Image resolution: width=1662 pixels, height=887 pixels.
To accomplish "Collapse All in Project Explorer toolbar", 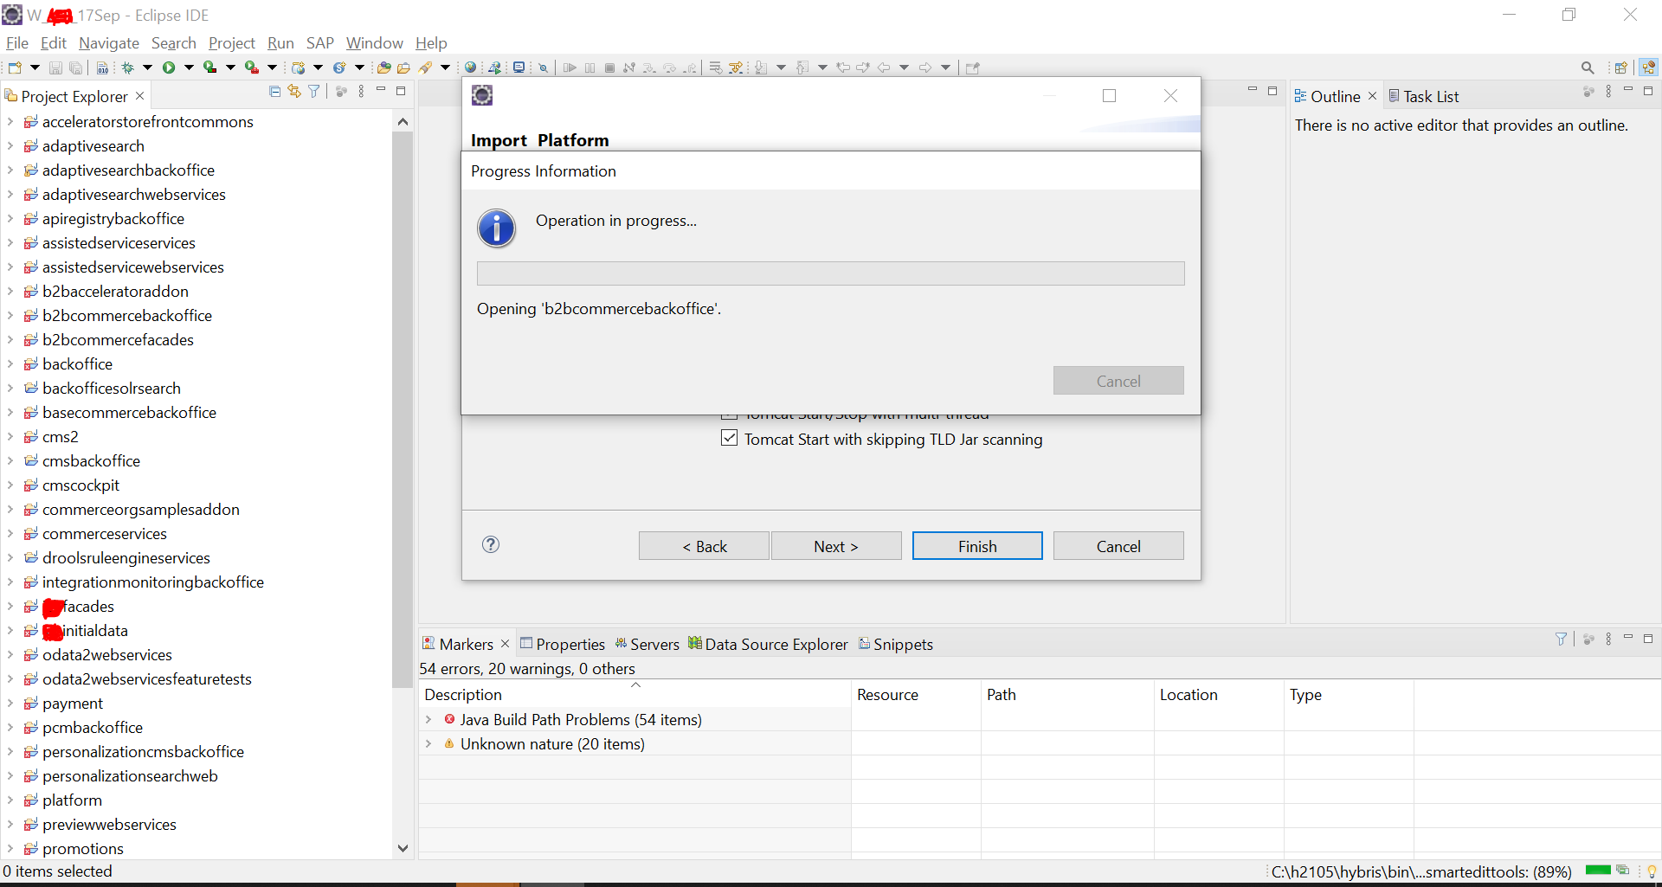I will pyautogui.click(x=274, y=91).
